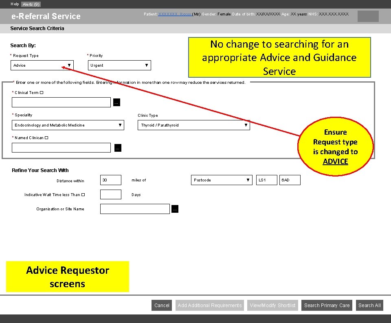Click the Named Clinician help box icon
The image size is (391, 323).
pyautogui.click(x=46, y=138)
